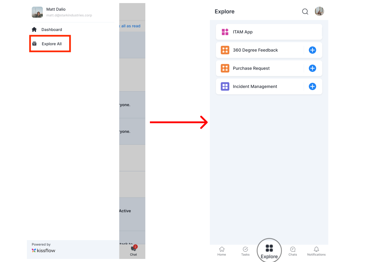
Task: Switch to the Home tab
Action: pyautogui.click(x=222, y=251)
